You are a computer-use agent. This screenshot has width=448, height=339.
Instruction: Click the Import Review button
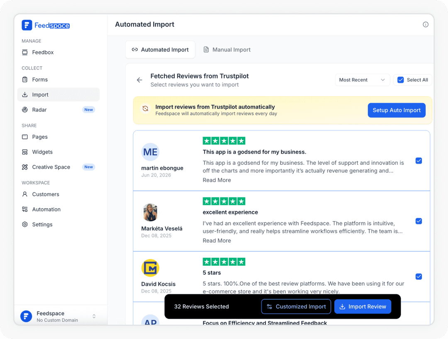(363, 306)
